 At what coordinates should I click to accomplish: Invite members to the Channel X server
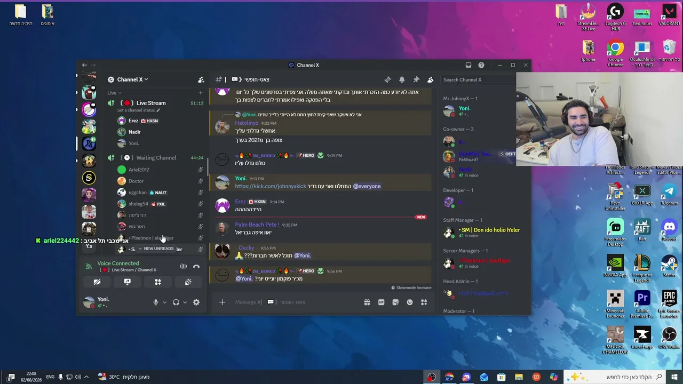click(x=201, y=79)
